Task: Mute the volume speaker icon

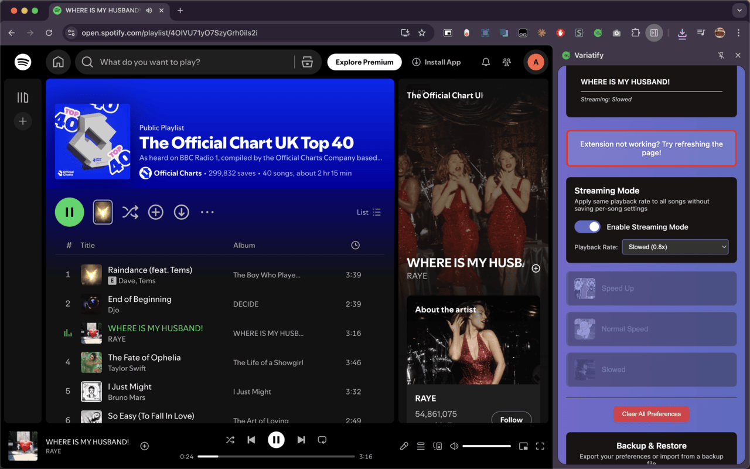Action: point(454,446)
